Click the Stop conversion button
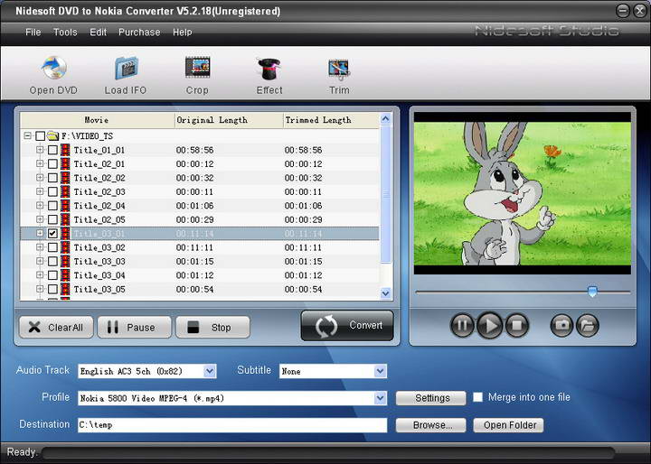The height and width of the screenshot is (464, 651). click(212, 327)
